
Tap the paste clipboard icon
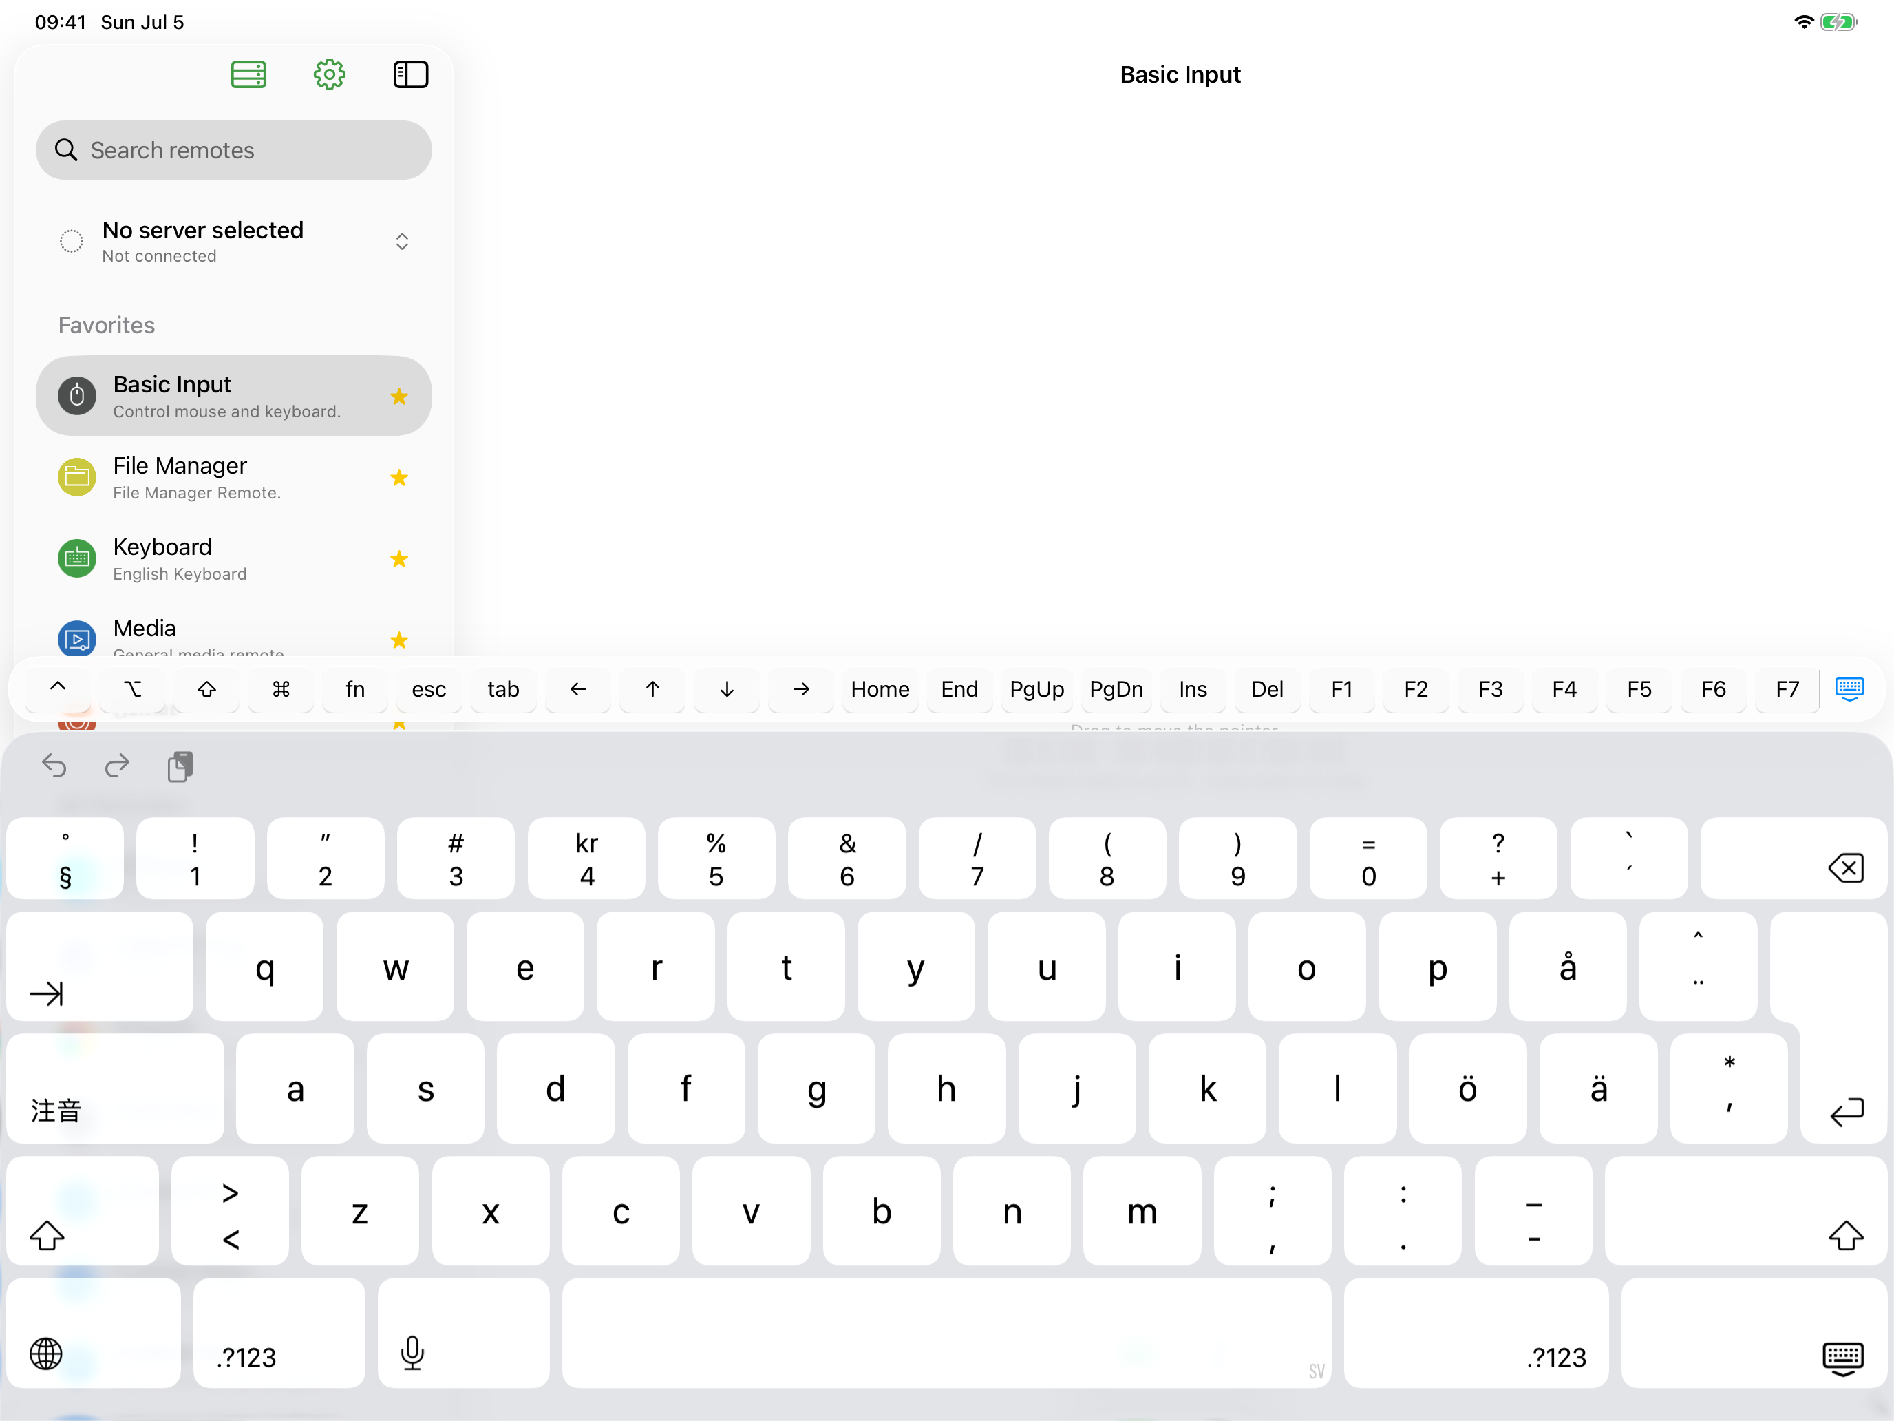pos(180,766)
